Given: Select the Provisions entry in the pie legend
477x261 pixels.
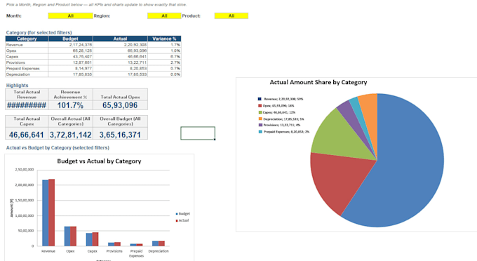Looking at the screenshot, I should click(279, 125).
